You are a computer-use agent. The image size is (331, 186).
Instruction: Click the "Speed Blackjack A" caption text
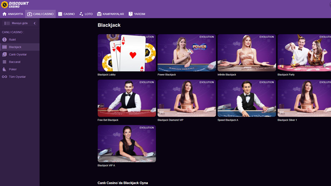pyautogui.click(x=228, y=120)
